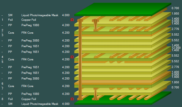182x107 pixels.
Task: Click the 4.200 value in the layer 6-7 core row
Action: 66,86
